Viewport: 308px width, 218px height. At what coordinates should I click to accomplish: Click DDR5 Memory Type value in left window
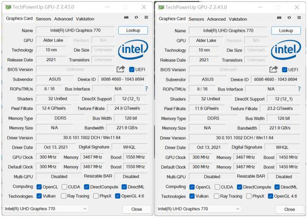pos(60,118)
